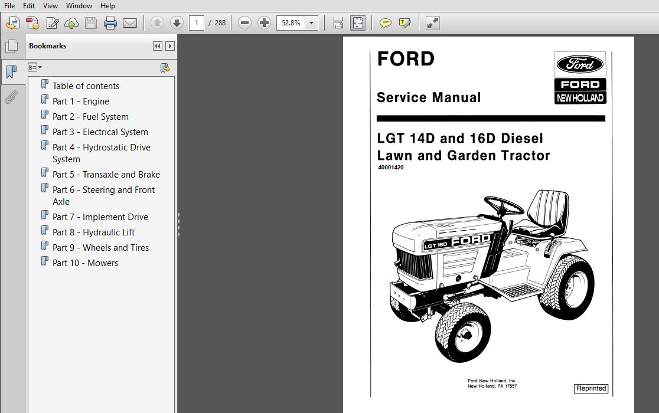Click the Fit one full page icon
Viewport: 659px width, 413px height.
[358, 23]
